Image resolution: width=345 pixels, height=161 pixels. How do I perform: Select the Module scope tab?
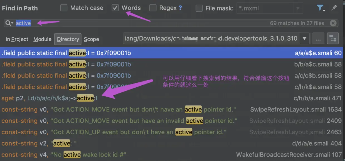tap(42, 39)
